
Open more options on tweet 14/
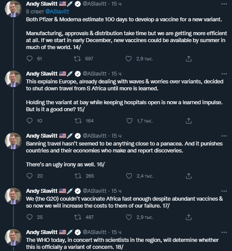click(x=224, y=4)
